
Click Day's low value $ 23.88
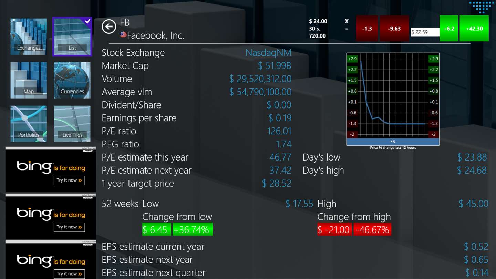click(472, 157)
